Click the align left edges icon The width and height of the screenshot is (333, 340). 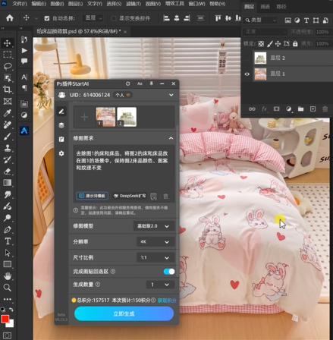[166, 18]
